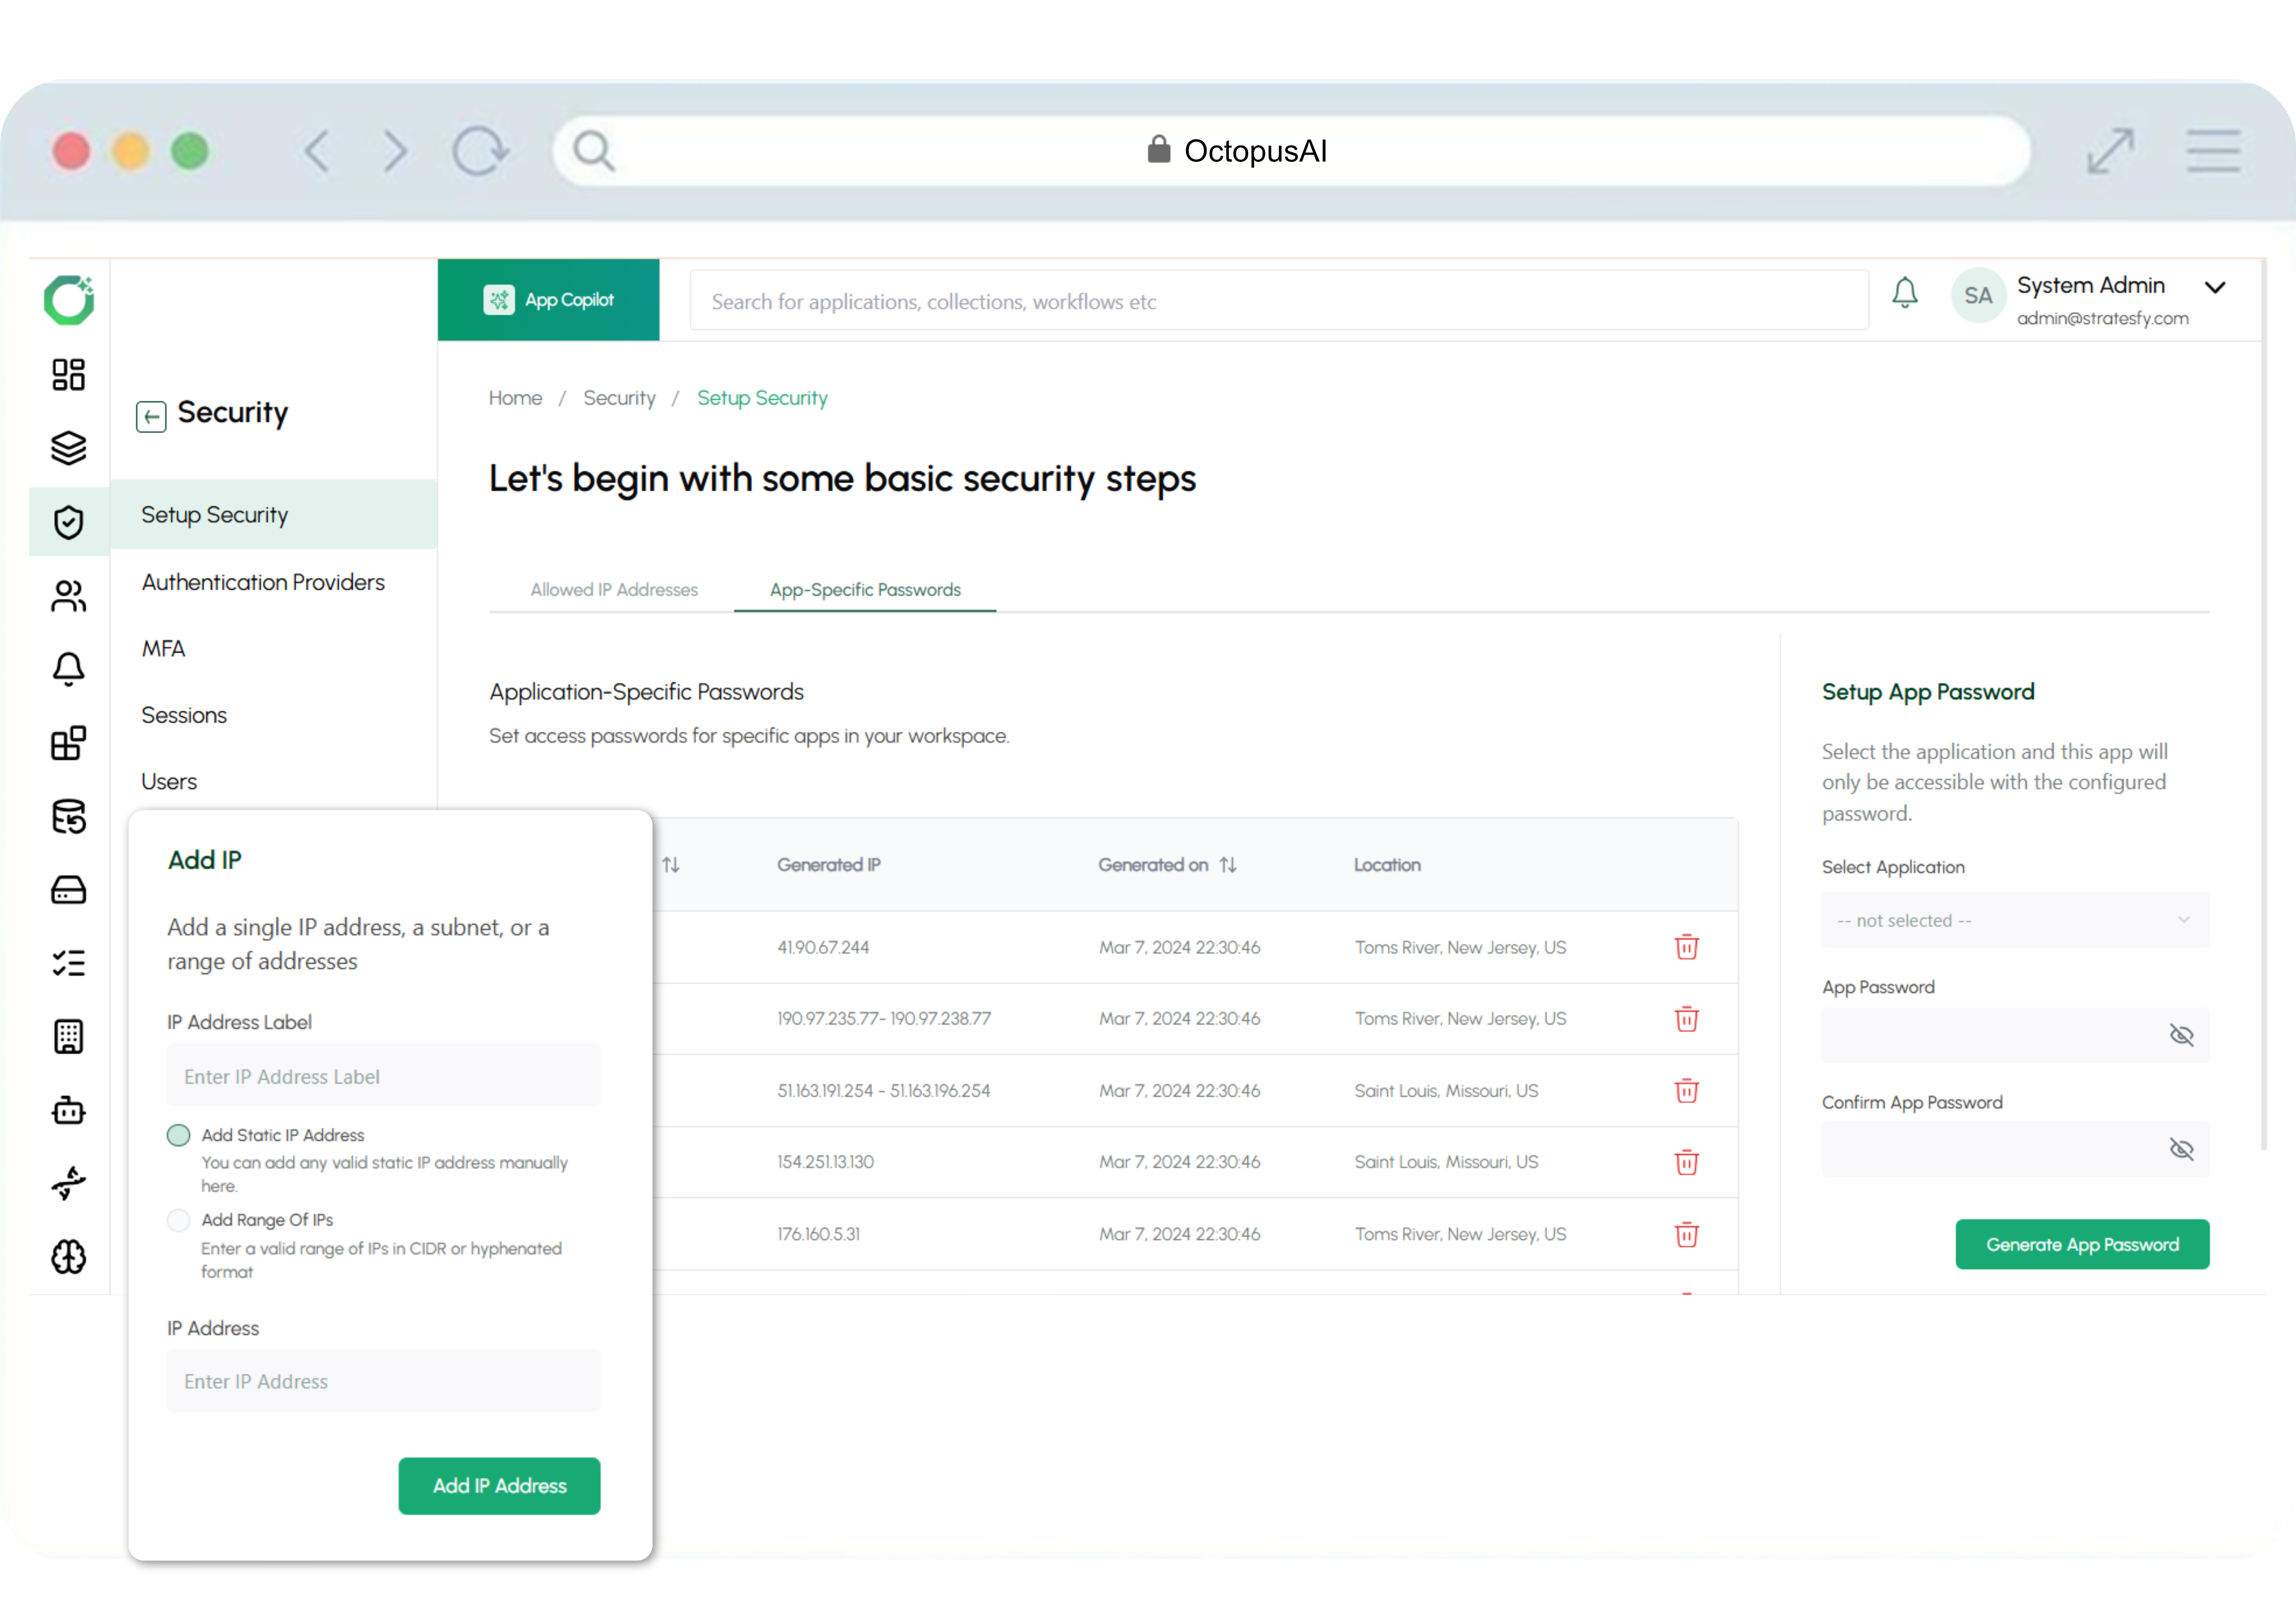Screen dimensions: 2296x1623
Task: Select the Add Static IP Address radio
Action: click(x=178, y=1135)
